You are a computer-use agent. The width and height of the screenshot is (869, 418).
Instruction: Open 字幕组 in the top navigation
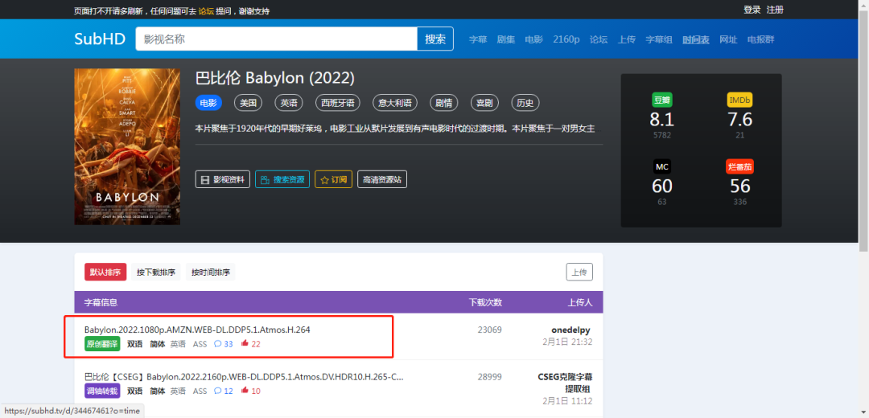click(x=658, y=39)
